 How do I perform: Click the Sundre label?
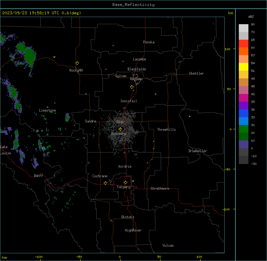click(x=90, y=121)
